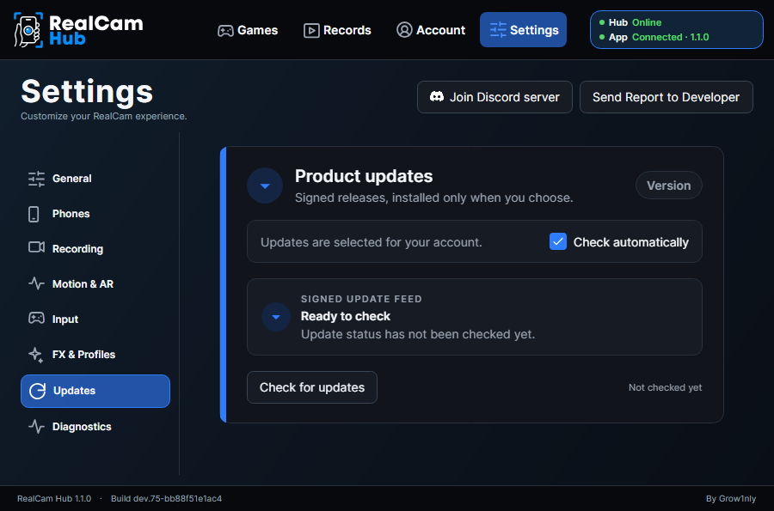This screenshot has width=774, height=511.
Task: Click the green Hub status dot
Action: (602, 22)
